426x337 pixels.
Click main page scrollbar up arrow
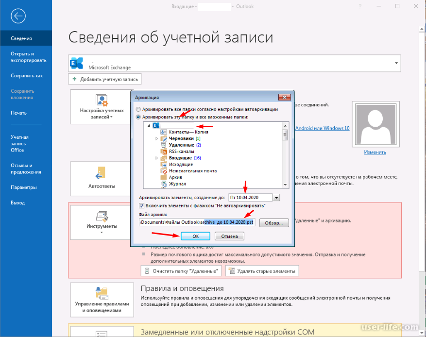click(422, 28)
